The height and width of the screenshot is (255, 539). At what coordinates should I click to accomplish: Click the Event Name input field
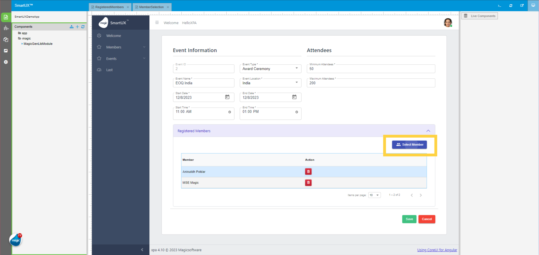(x=204, y=83)
